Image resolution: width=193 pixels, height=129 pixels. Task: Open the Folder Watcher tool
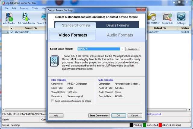coord(153,18)
